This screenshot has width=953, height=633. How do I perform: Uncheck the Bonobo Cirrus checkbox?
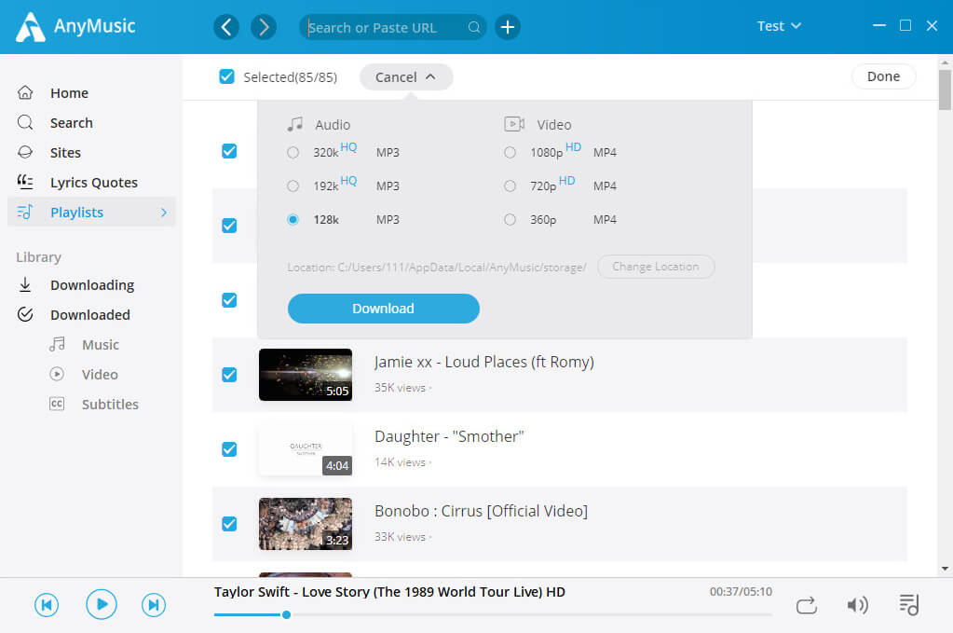click(x=229, y=524)
